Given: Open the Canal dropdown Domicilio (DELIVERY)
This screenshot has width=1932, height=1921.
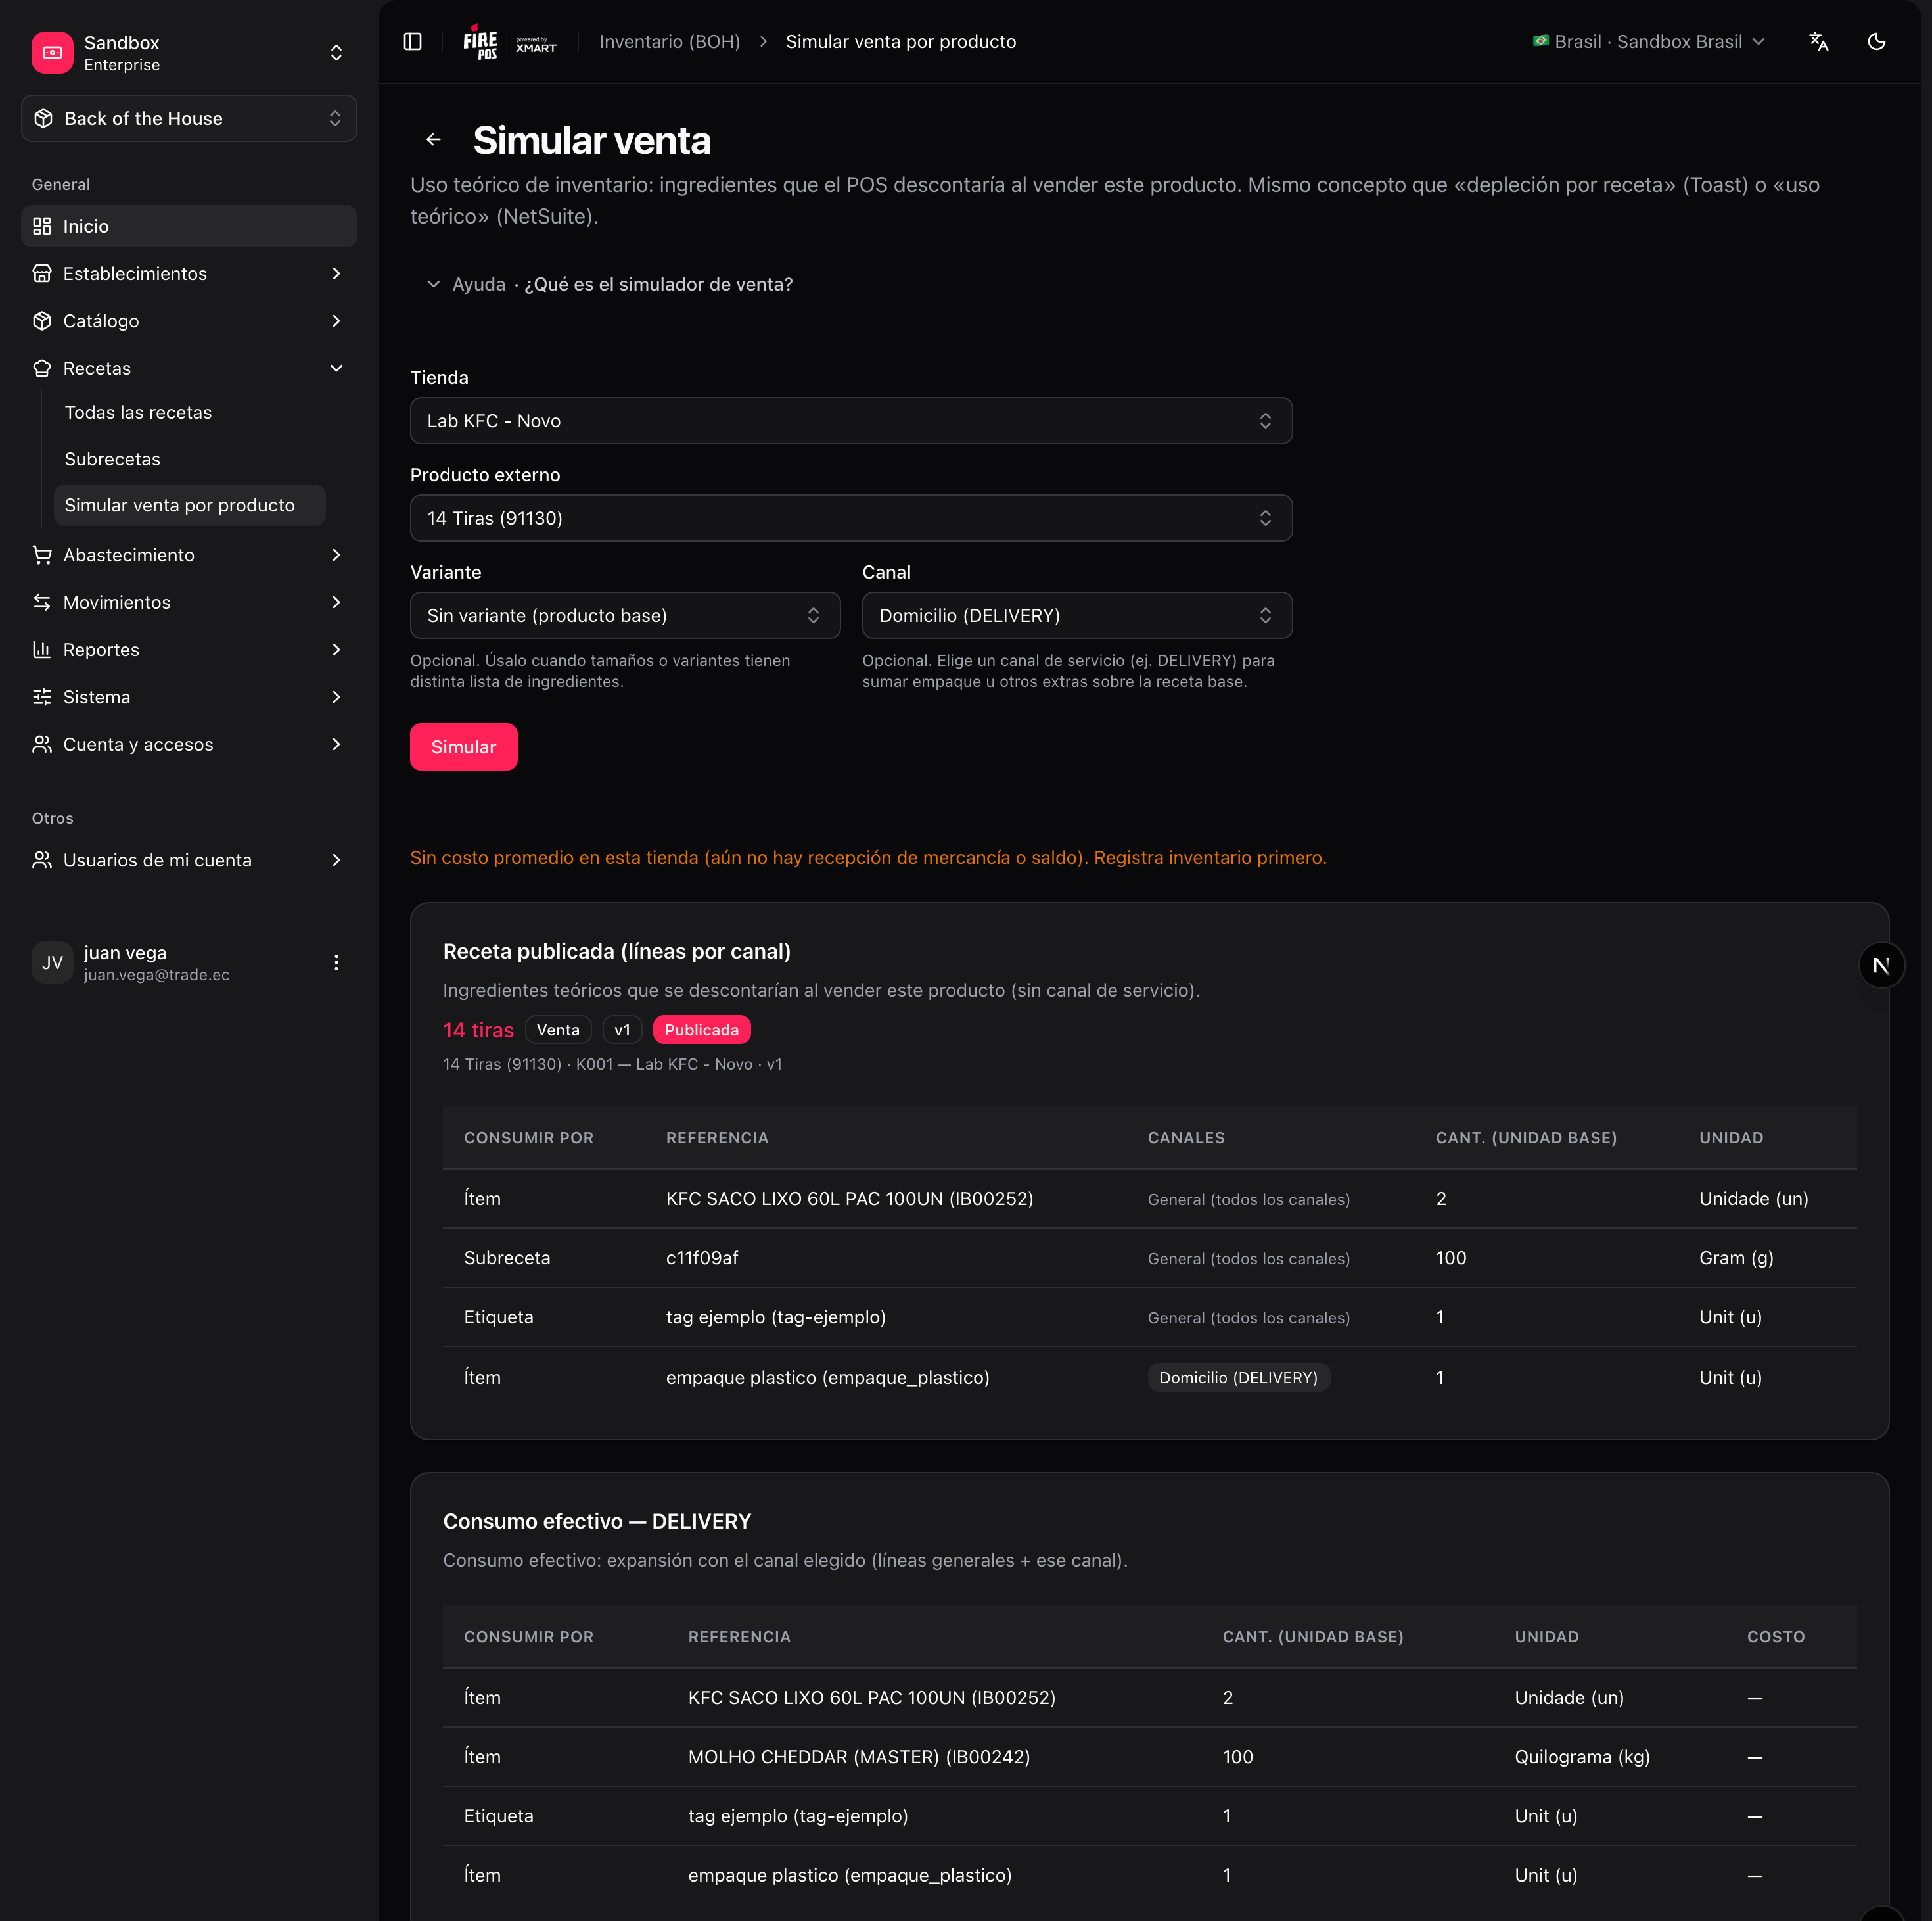Looking at the screenshot, I should [1077, 615].
